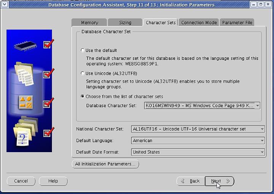Click the WE8ISO8859P1 default character set text

coord(141,64)
